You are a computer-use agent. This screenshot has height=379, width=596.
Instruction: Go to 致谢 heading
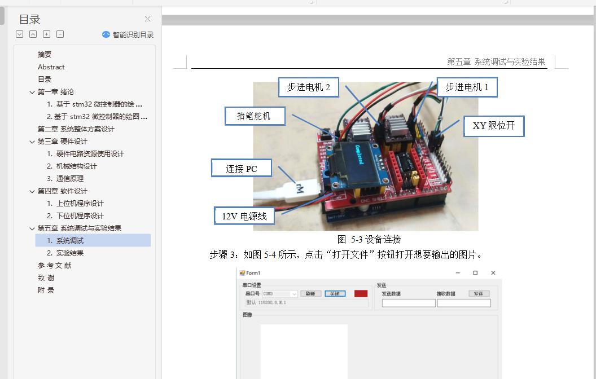pyautogui.click(x=46, y=278)
